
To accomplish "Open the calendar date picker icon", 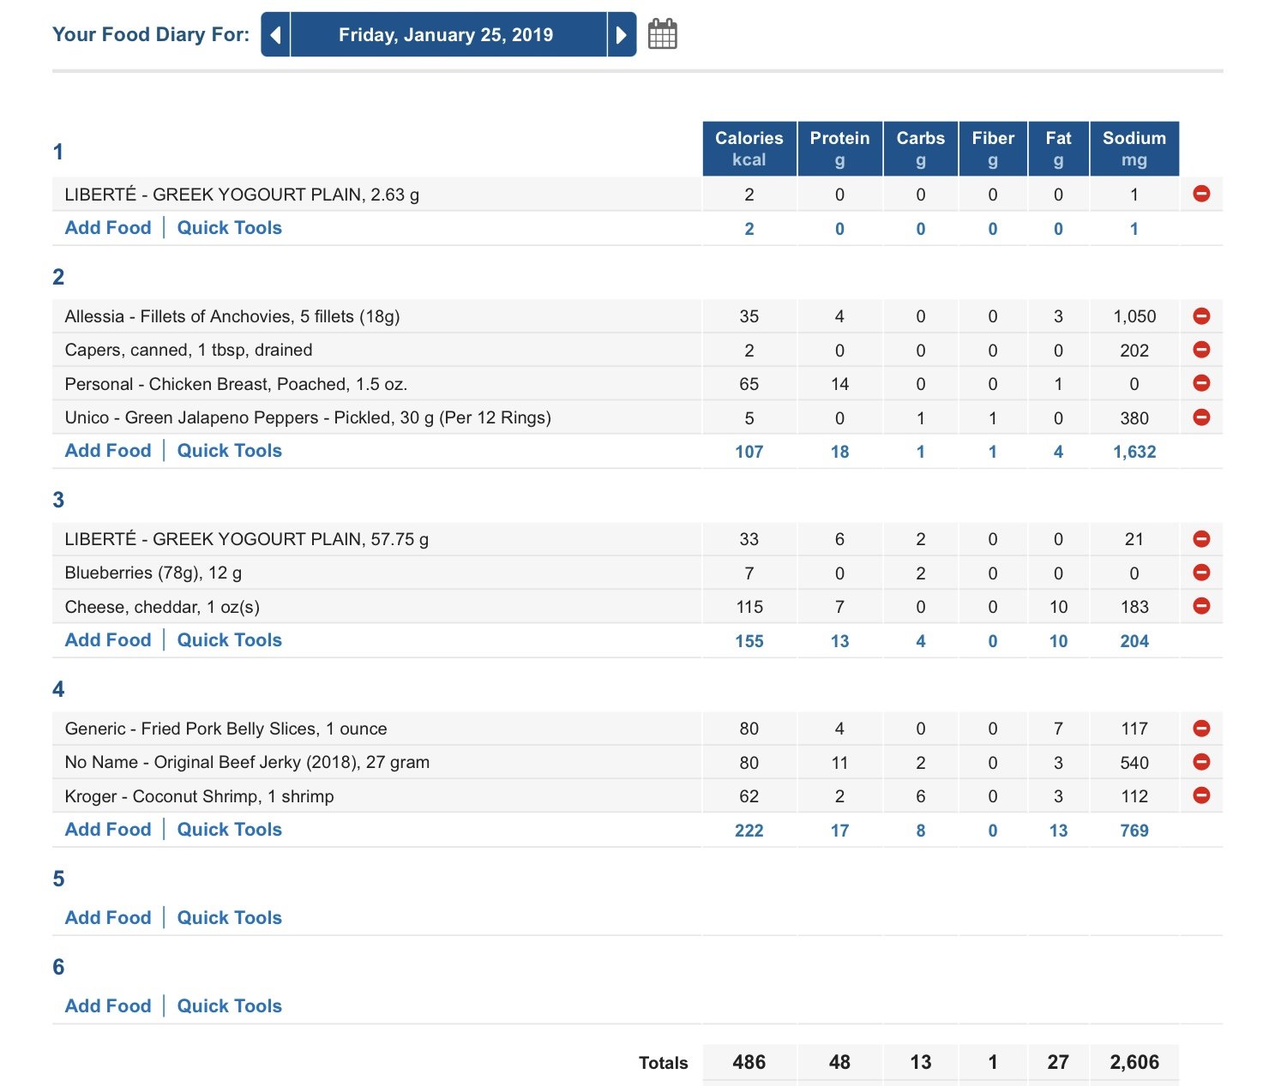I will 662,34.
